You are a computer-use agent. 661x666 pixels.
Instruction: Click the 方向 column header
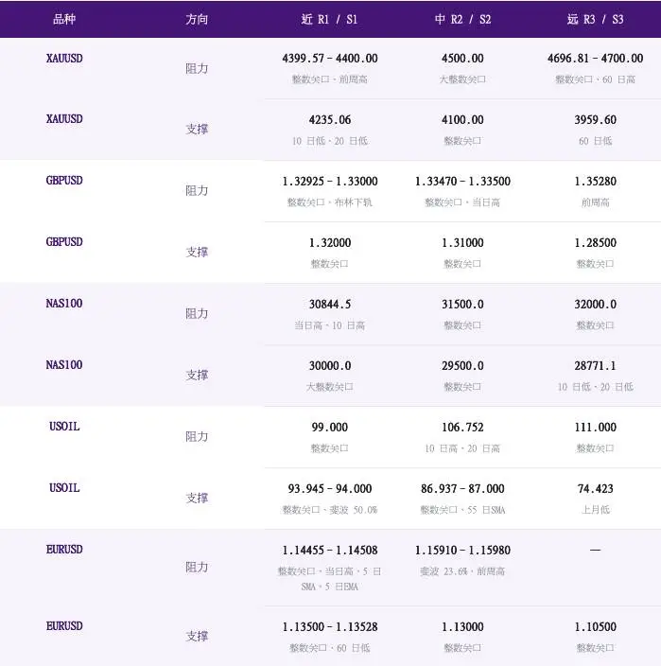tap(197, 19)
